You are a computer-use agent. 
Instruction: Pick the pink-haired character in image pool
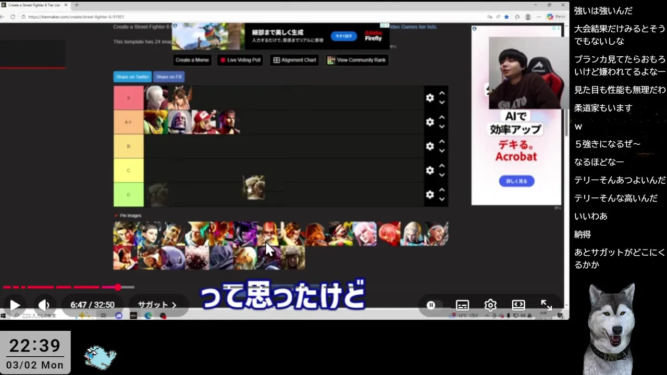coord(365,234)
